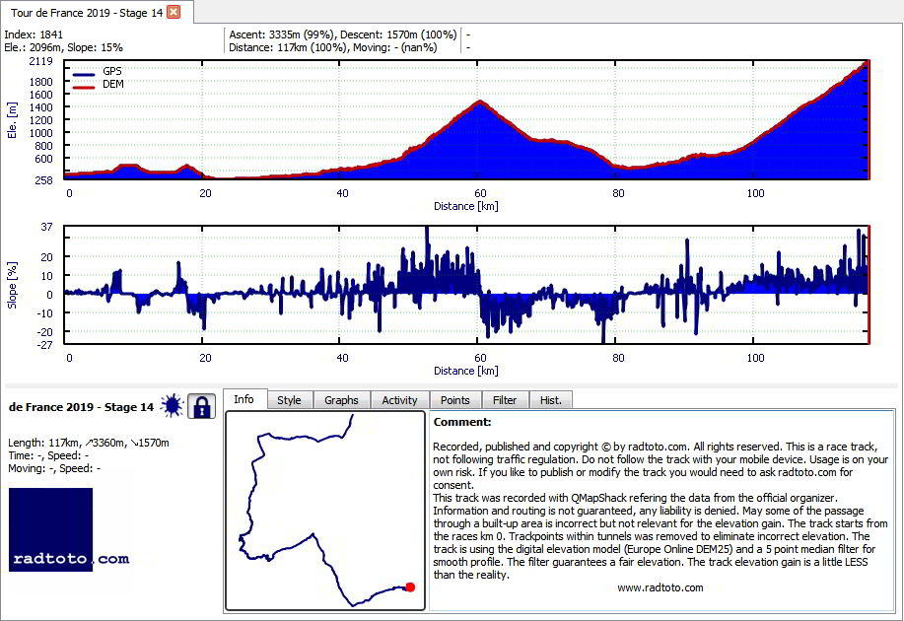Close the Tour de France Stage 14 tab

(174, 12)
